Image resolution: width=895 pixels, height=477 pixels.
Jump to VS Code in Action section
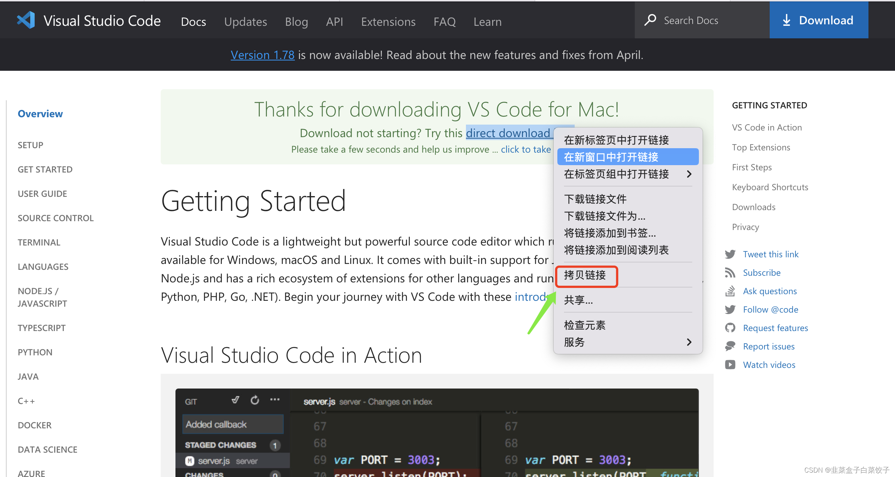767,127
